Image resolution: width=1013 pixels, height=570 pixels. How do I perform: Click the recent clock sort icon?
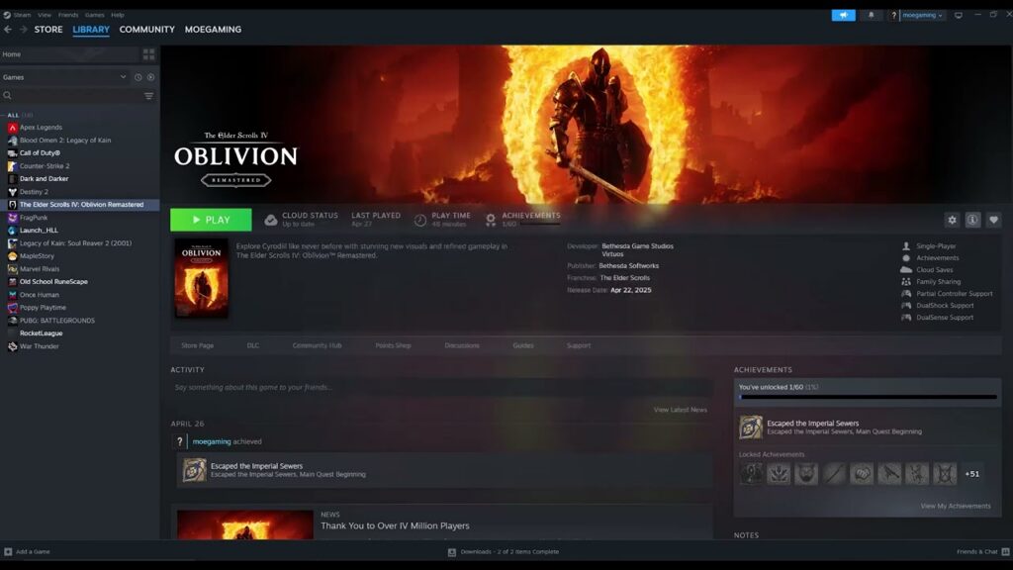(138, 77)
